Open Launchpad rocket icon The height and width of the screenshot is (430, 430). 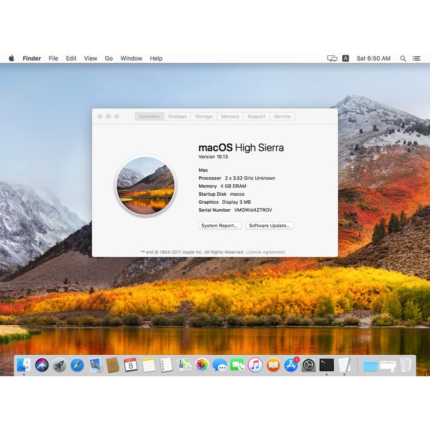coord(60,365)
